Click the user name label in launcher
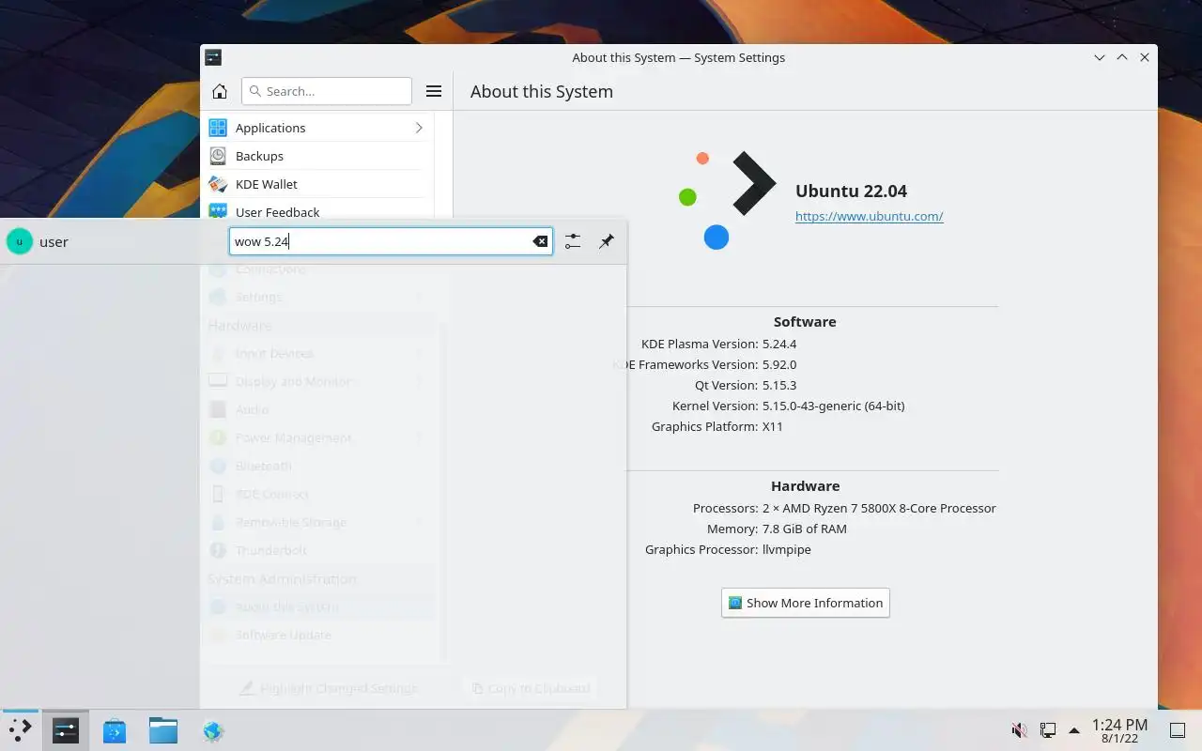Image resolution: width=1202 pixels, height=751 pixels. tap(54, 242)
